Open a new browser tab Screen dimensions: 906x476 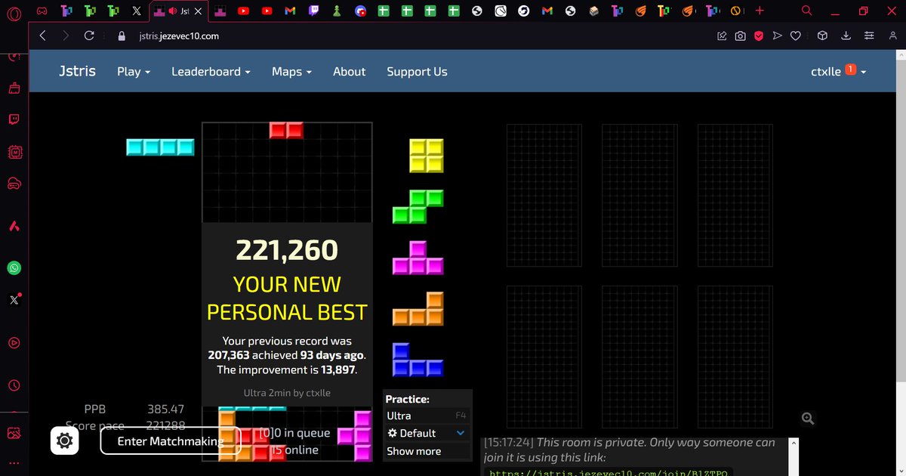tap(760, 11)
